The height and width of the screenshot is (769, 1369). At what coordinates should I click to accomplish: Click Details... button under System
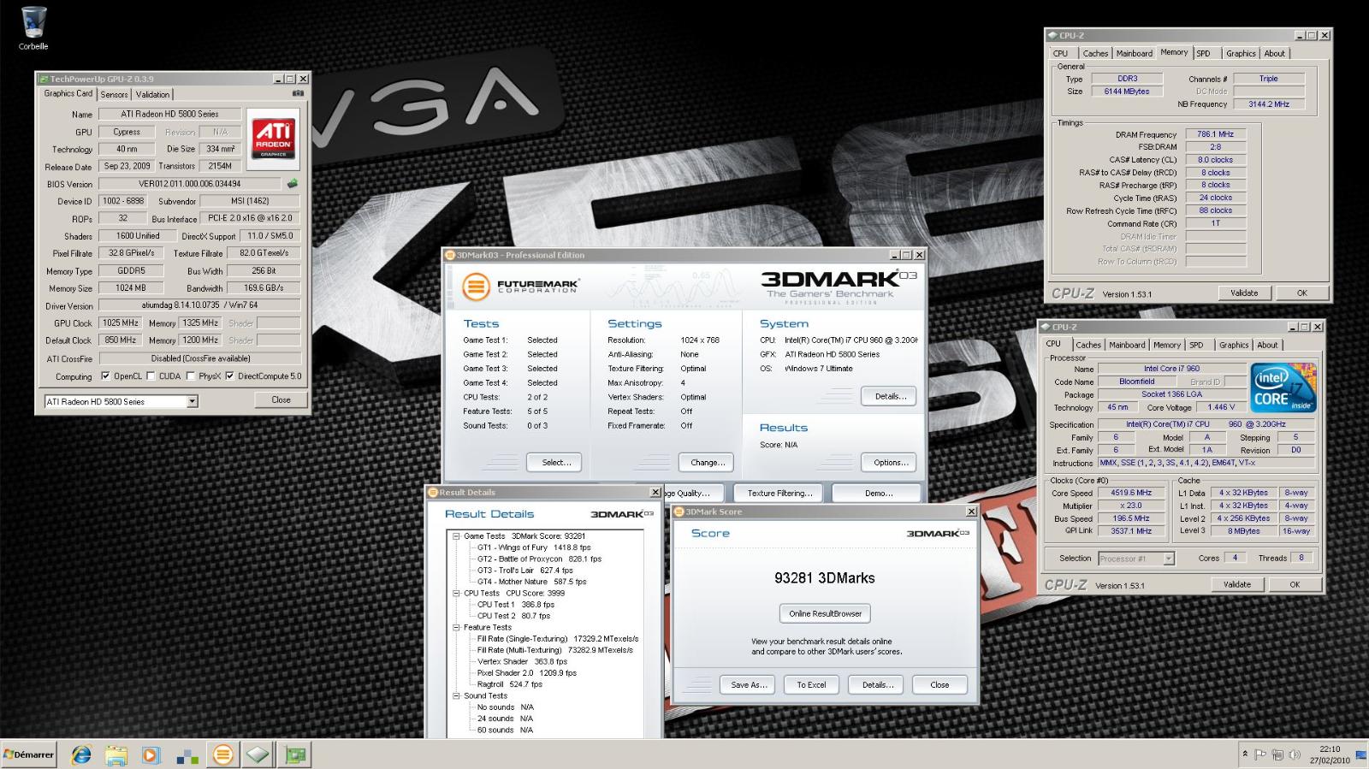[890, 396]
